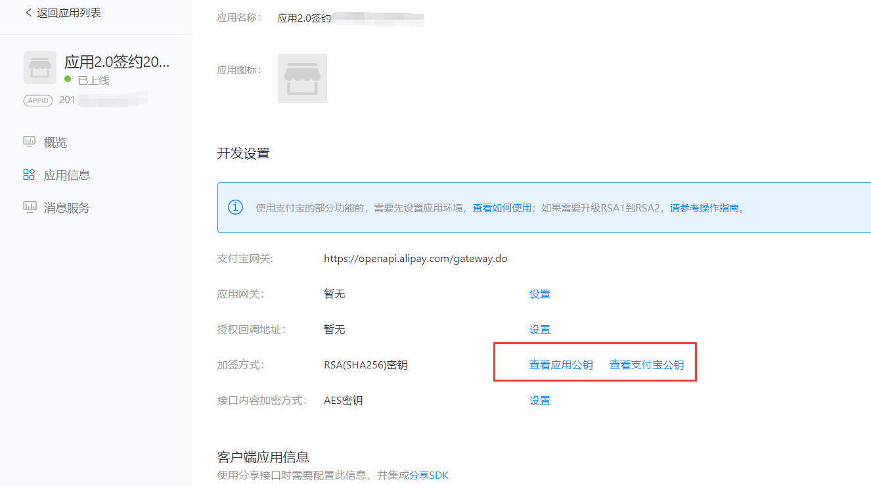Open 查看支付宝公钥 link

[x=646, y=365]
